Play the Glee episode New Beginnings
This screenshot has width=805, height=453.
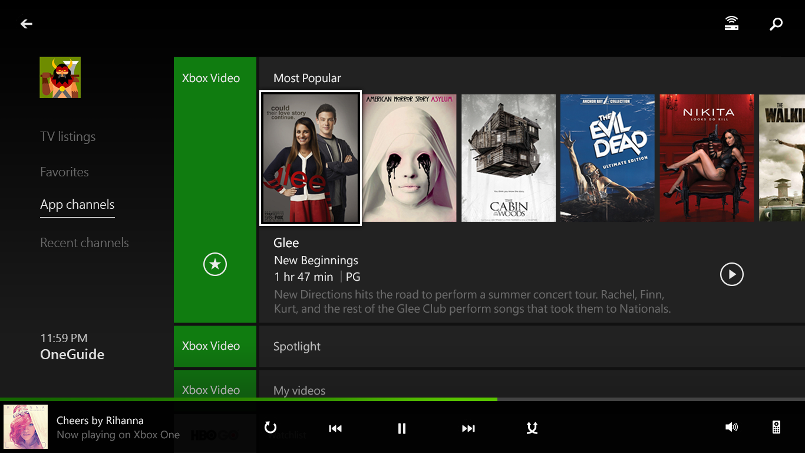(x=731, y=274)
